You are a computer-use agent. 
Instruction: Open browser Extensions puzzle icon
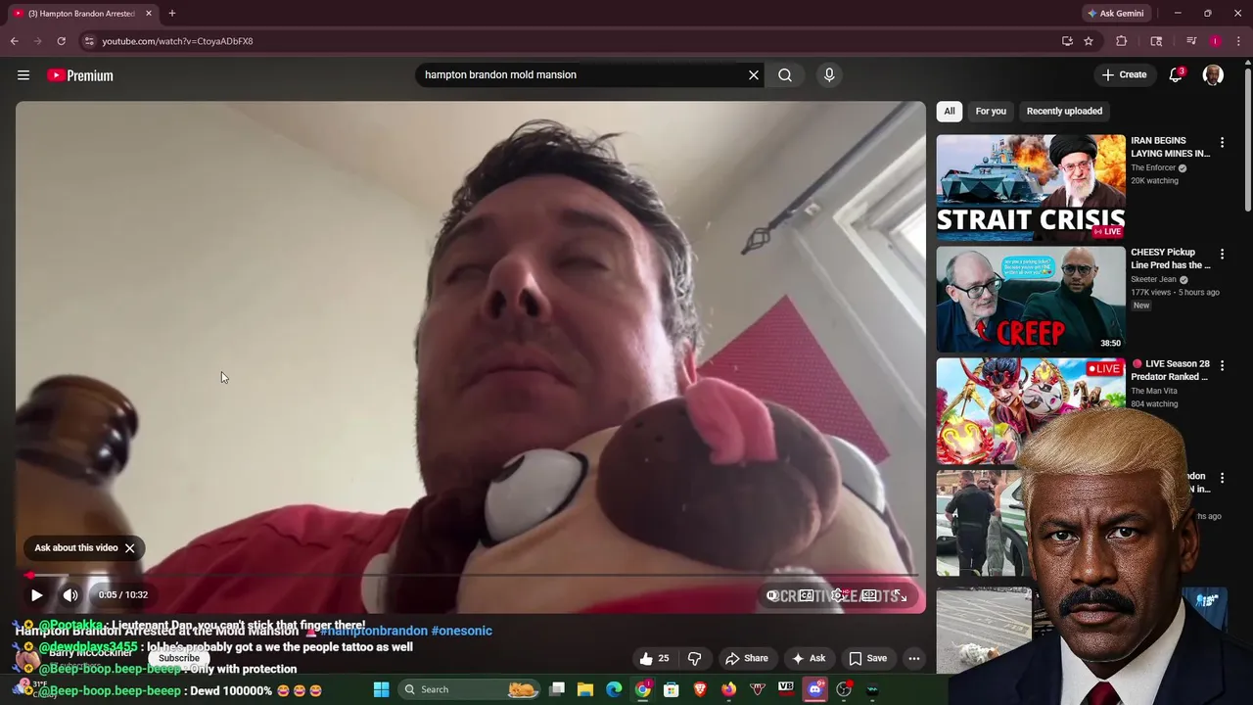(1122, 41)
